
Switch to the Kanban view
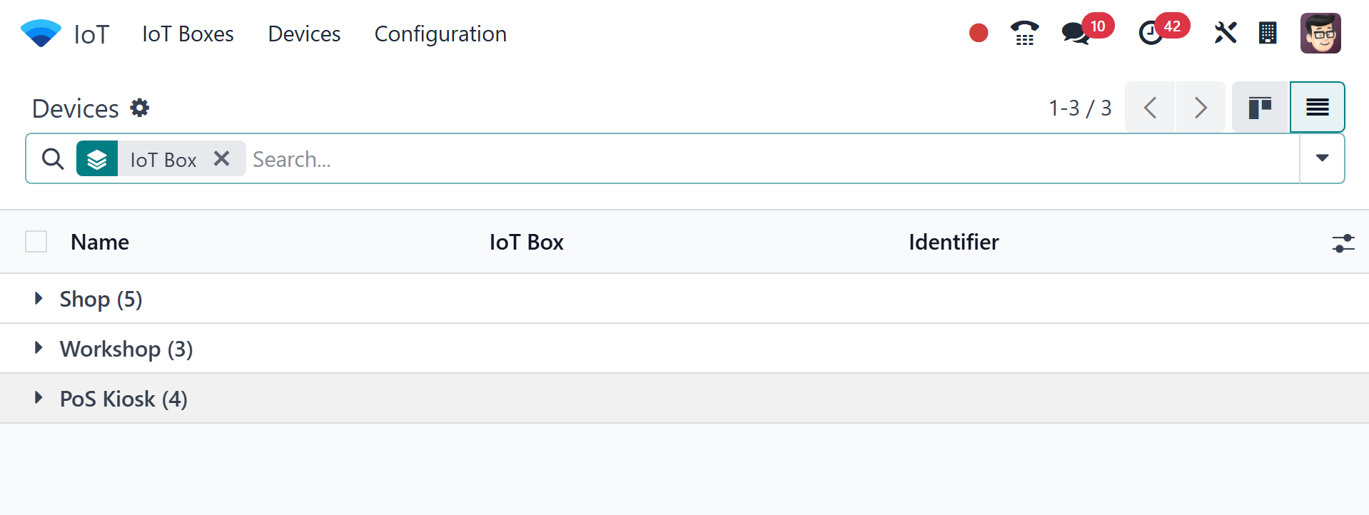point(1260,108)
